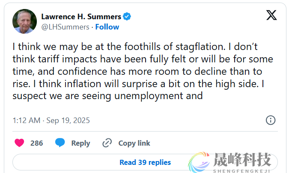Click the X logo in the corner
295x173 pixels.
pyautogui.click(x=271, y=15)
